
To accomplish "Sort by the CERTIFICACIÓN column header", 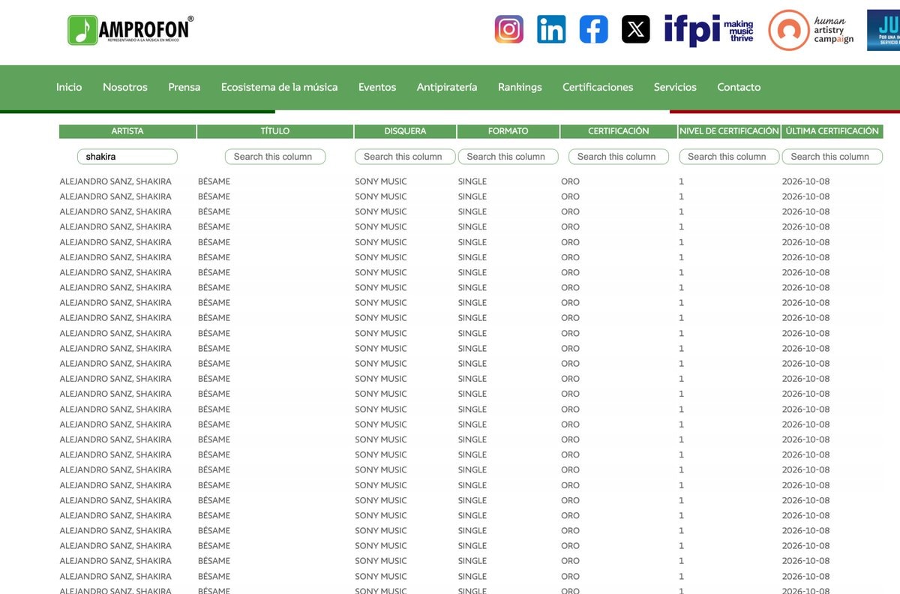I will pos(619,131).
